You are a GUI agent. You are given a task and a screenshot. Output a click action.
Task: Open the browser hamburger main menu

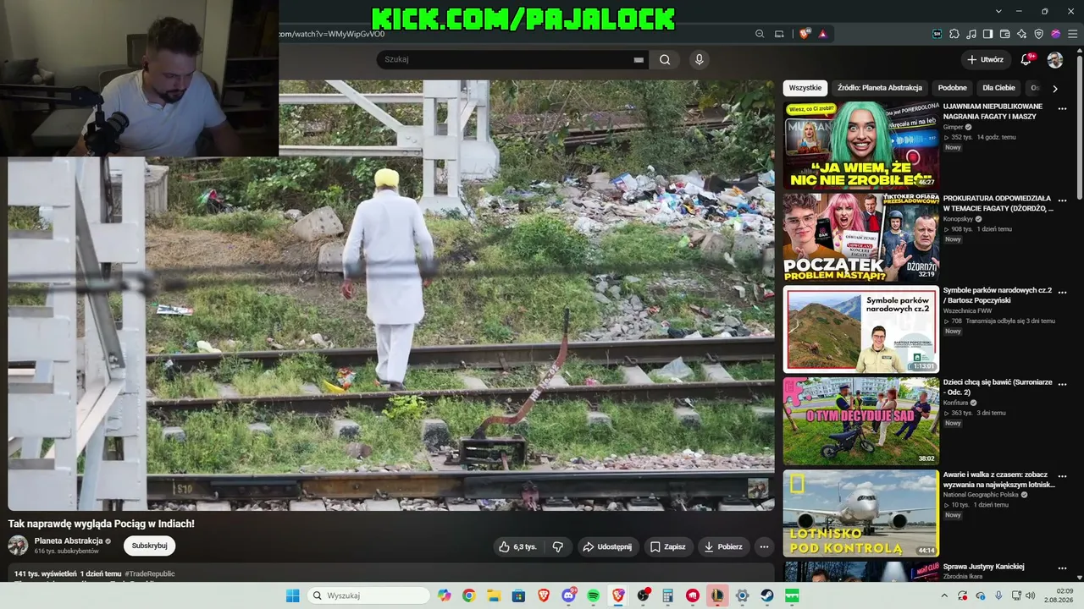coord(1071,34)
